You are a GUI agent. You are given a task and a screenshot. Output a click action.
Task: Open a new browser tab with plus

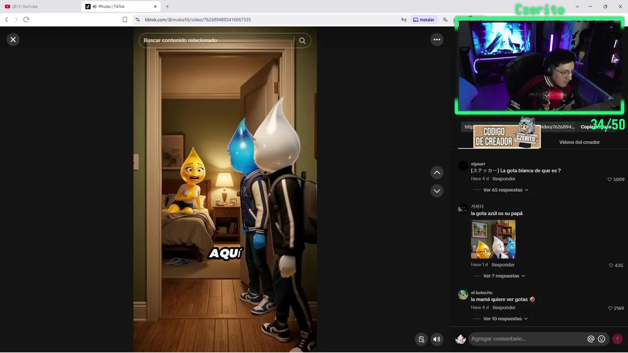(x=167, y=6)
